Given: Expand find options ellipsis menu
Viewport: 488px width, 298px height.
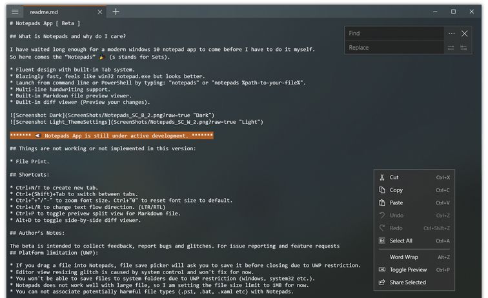Looking at the screenshot, I should coord(451,33).
